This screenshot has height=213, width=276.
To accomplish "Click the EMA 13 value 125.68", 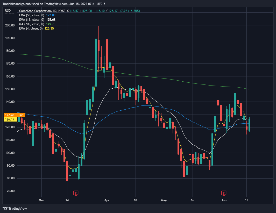I will pyautogui.click(x=51, y=20).
